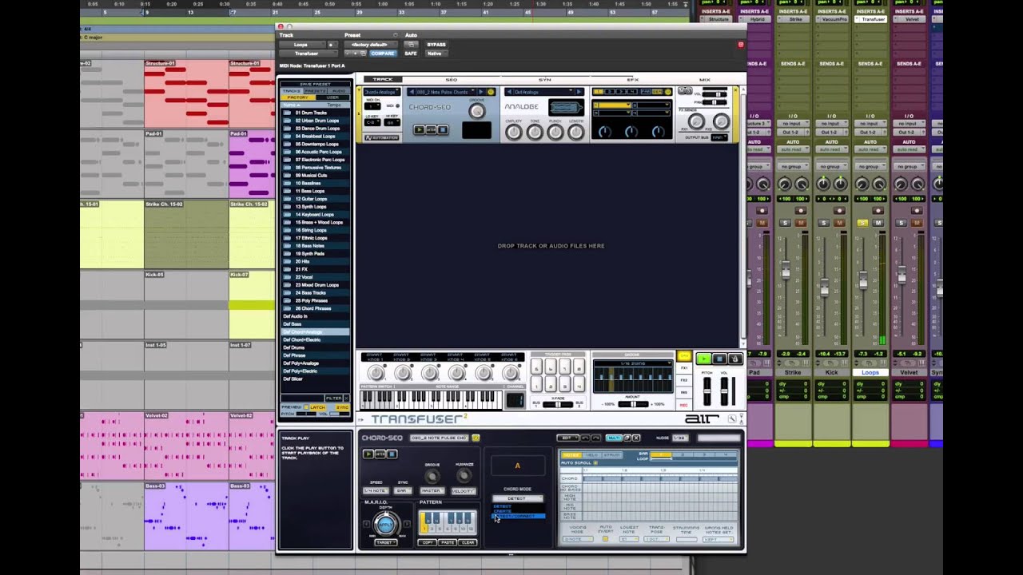Toggle the Safe automation button

411,54
